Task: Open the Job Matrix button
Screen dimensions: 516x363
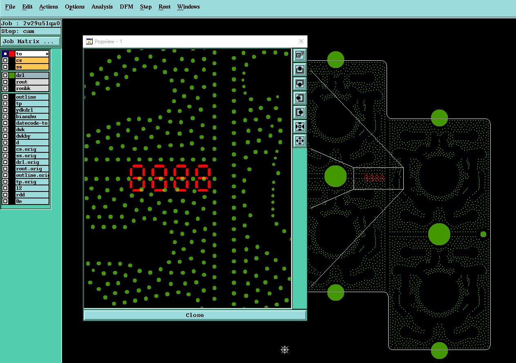Action: [x=31, y=41]
